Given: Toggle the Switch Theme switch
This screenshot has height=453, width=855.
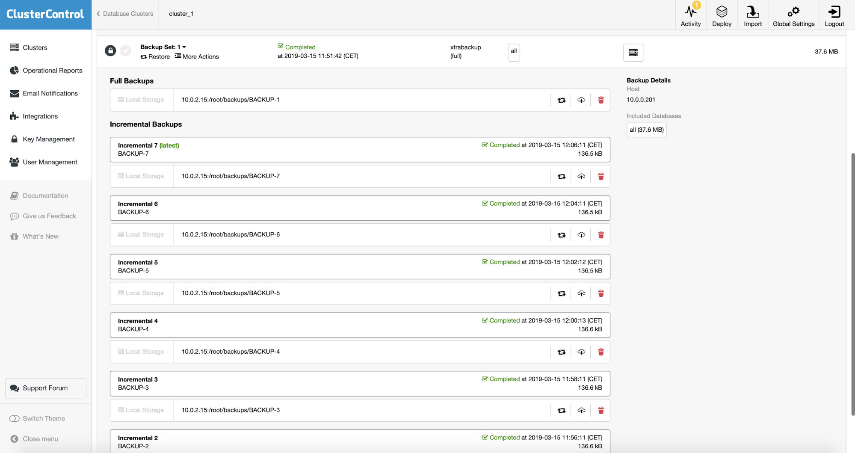Looking at the screenshot, I should pyautogui.click(x=15, y=418).
